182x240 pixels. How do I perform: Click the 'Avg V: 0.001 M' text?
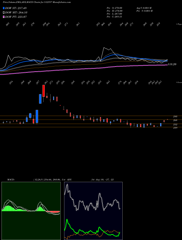(144, 8)
